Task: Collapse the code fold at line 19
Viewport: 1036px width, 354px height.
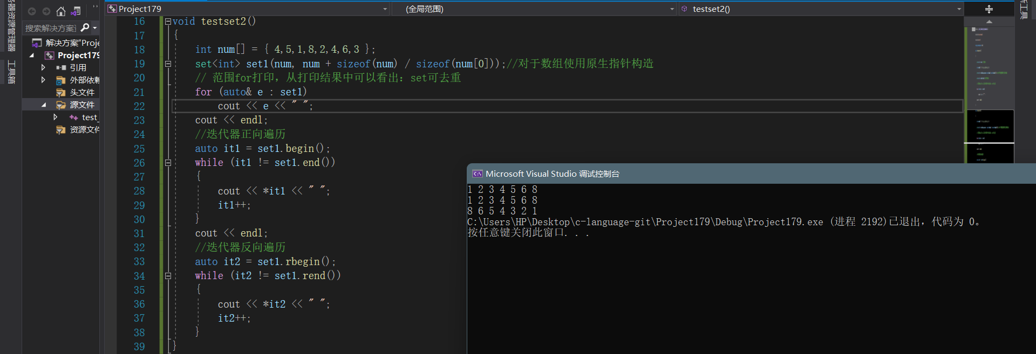Action: tap(168, 64)
